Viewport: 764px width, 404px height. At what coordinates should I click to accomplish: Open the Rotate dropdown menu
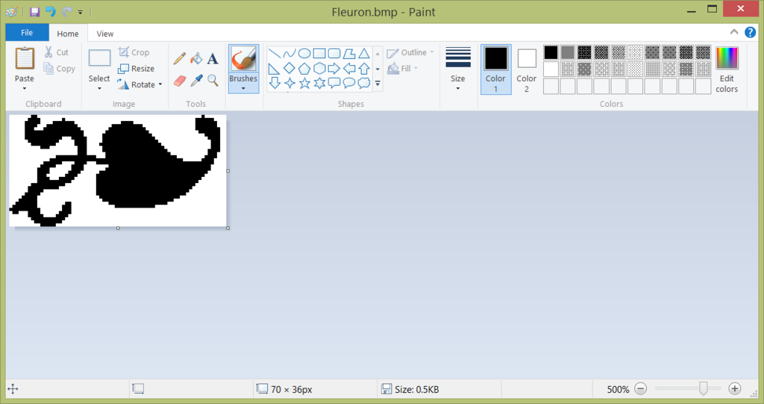[x=140, y=84]
